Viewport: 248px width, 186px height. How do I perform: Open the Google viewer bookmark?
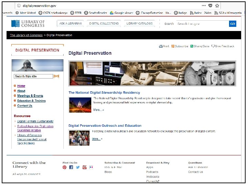click(122, 13)
